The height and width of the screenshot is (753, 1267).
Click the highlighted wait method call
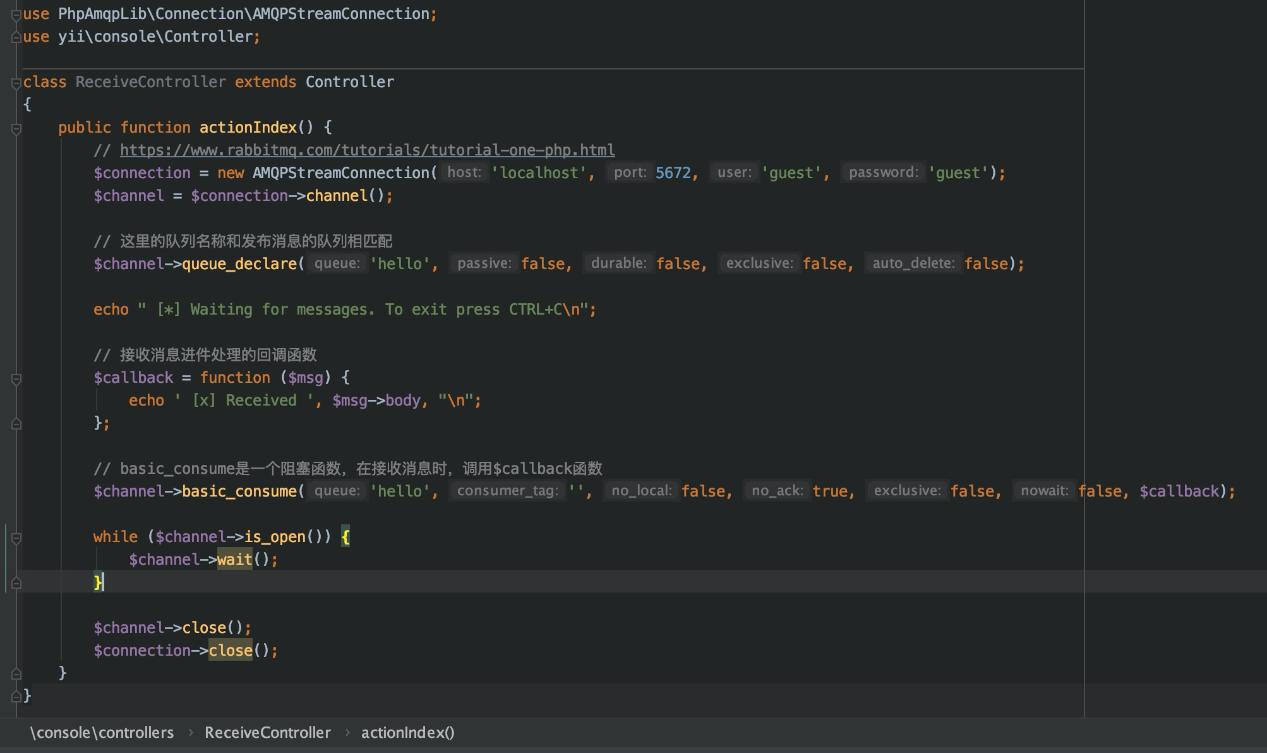(234, 560)
